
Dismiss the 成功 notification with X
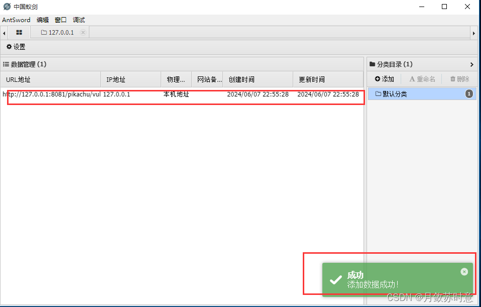464,272
